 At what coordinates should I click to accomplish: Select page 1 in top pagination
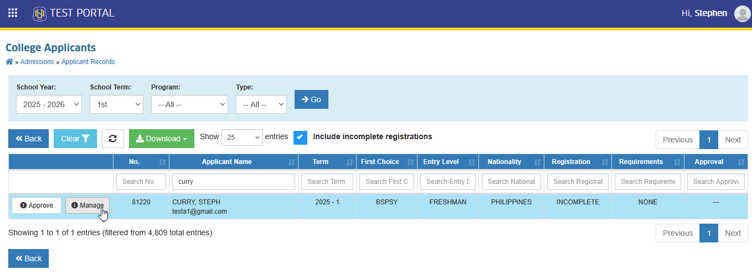coord(709,140)
